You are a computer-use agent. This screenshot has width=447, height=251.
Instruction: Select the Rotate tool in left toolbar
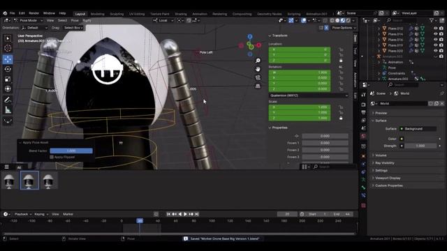[x=8, y=69]
